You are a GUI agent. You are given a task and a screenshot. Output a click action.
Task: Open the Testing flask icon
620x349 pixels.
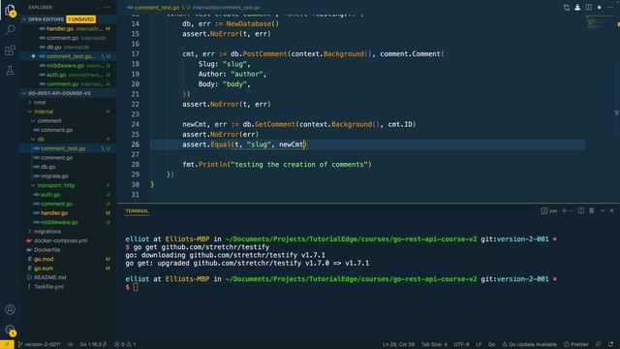(10, 71)
